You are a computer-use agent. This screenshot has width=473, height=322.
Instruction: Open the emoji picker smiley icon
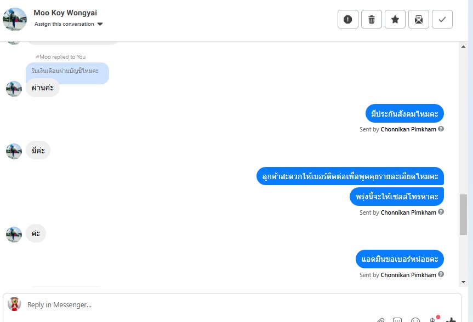tap(415, 320)
